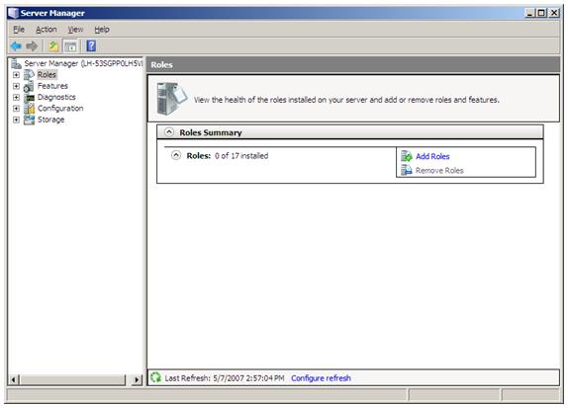568x408 pixels.
Task: Click the green refresh icon in status strip
Action: click(x=155, y=377)
